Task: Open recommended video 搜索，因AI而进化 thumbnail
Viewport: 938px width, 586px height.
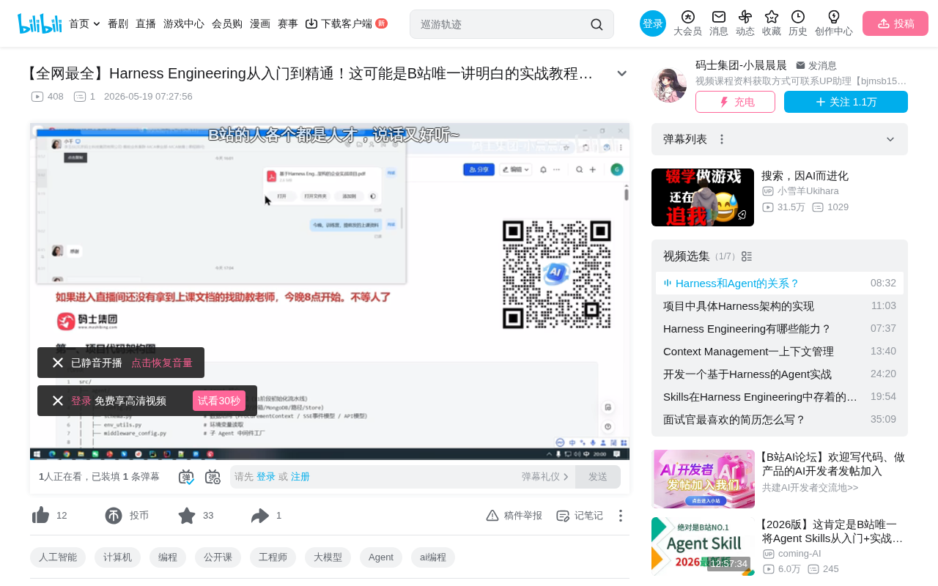Action: pos(703,197)
